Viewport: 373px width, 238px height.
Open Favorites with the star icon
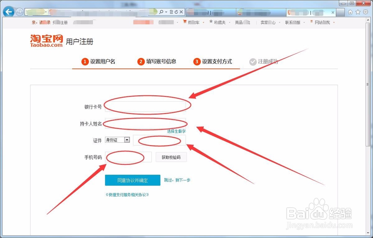(357, 12)
